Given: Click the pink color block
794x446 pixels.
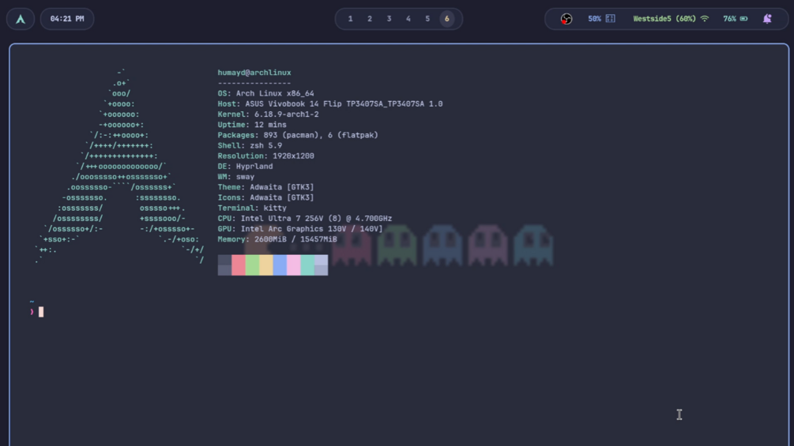Looking at the screenshot, I should 293,265.
